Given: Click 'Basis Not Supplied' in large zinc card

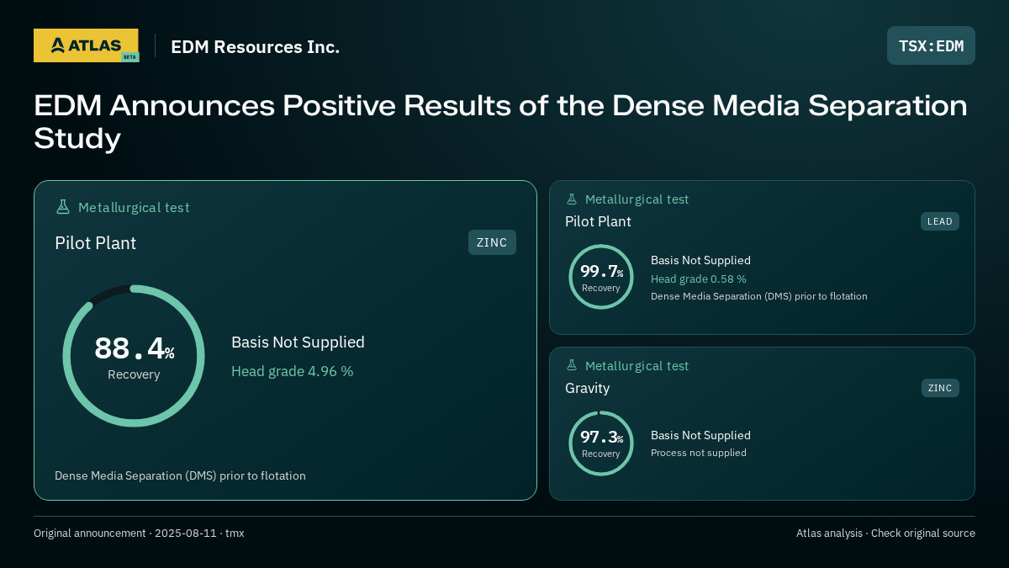Looking at the screenshot, I should point(298,342).
